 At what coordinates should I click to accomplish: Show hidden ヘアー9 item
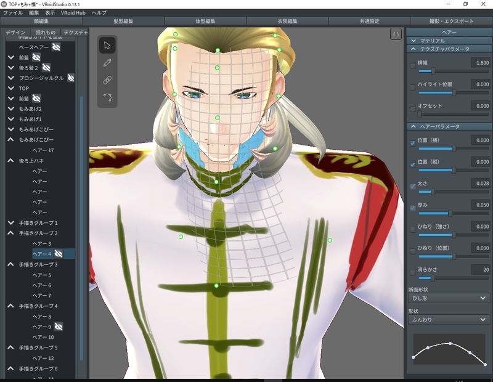click(x=59, y=327)
